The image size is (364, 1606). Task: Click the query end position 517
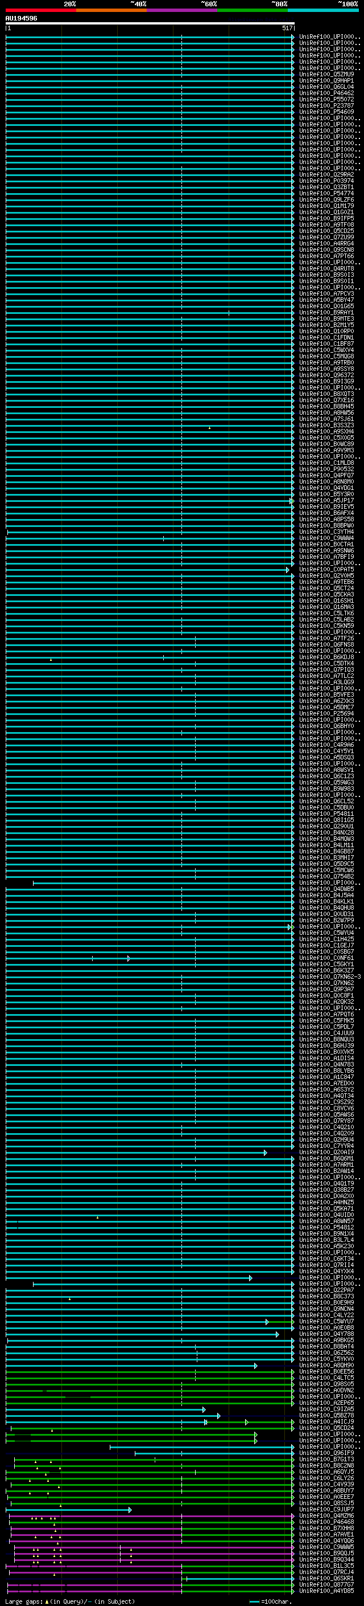click(x=287, y=28)
